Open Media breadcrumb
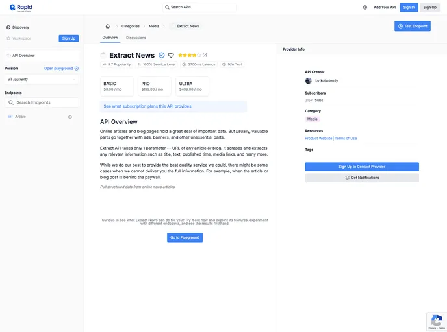The image size is (447, 332). coord(153,26)
